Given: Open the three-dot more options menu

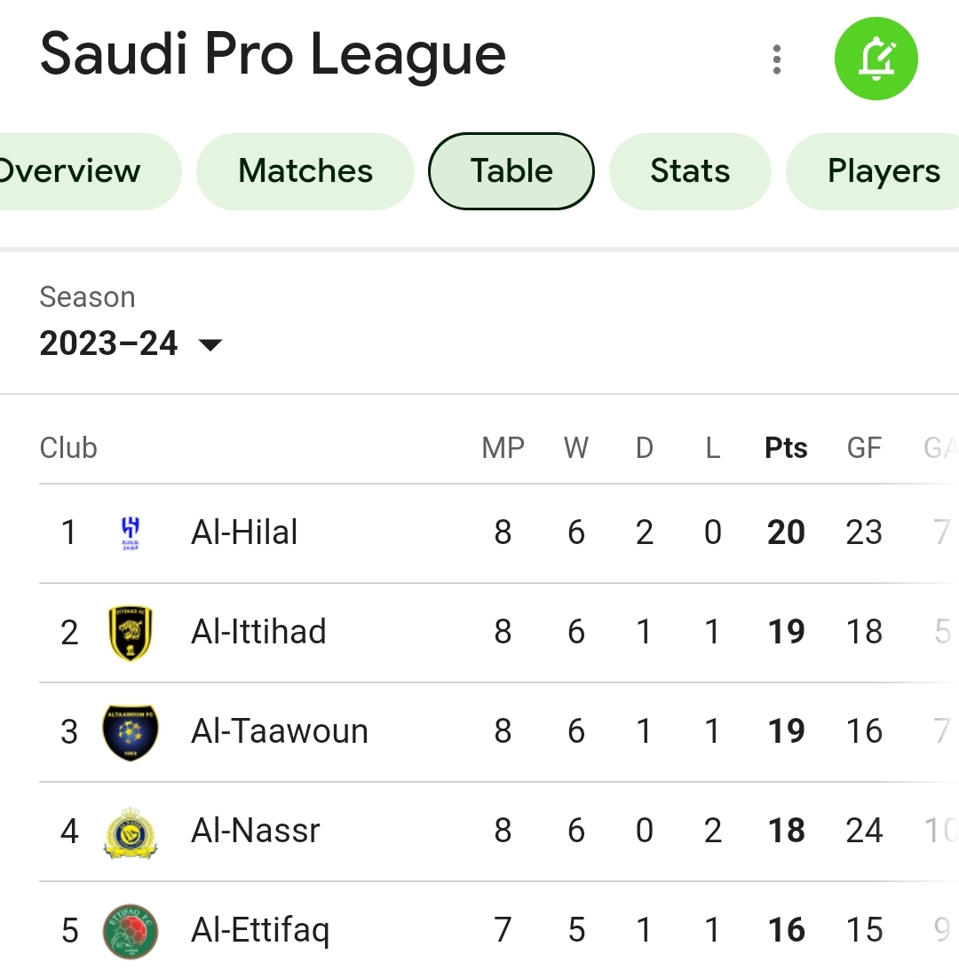Looking at the screenshot, I should [777, 59].
